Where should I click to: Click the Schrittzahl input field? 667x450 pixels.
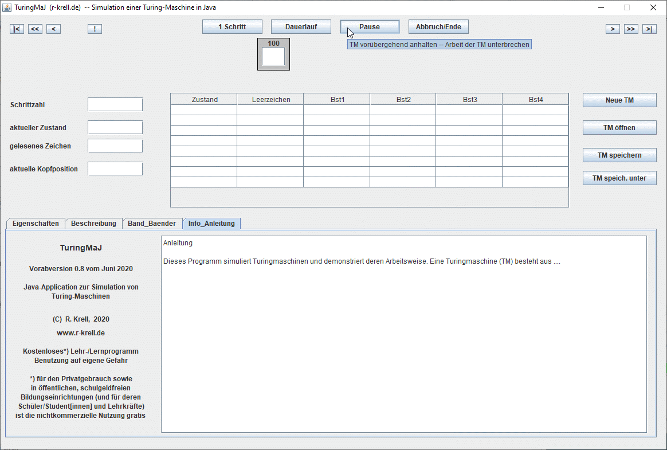[x=115, y=104]
